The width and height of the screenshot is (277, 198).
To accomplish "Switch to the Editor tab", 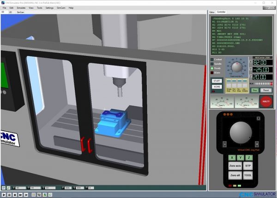I will 212,12.
